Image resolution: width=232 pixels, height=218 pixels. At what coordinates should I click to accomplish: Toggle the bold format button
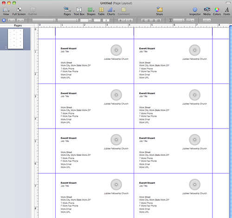click(x=120, y=20)
